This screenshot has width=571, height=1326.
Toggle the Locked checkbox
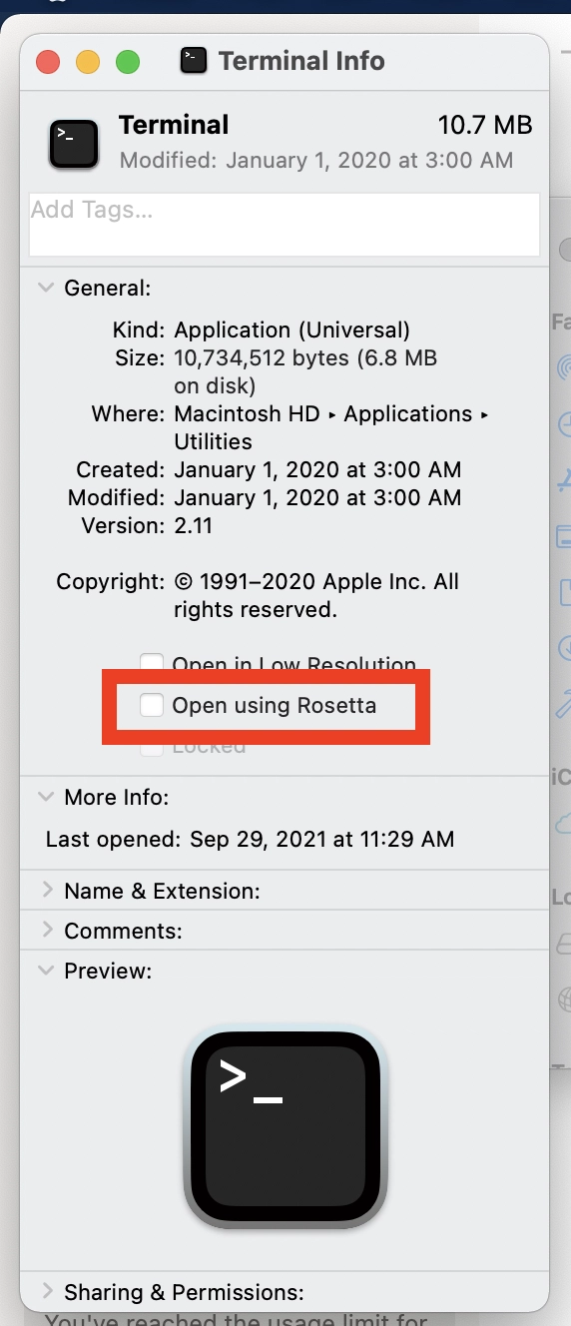click(152, 745)
